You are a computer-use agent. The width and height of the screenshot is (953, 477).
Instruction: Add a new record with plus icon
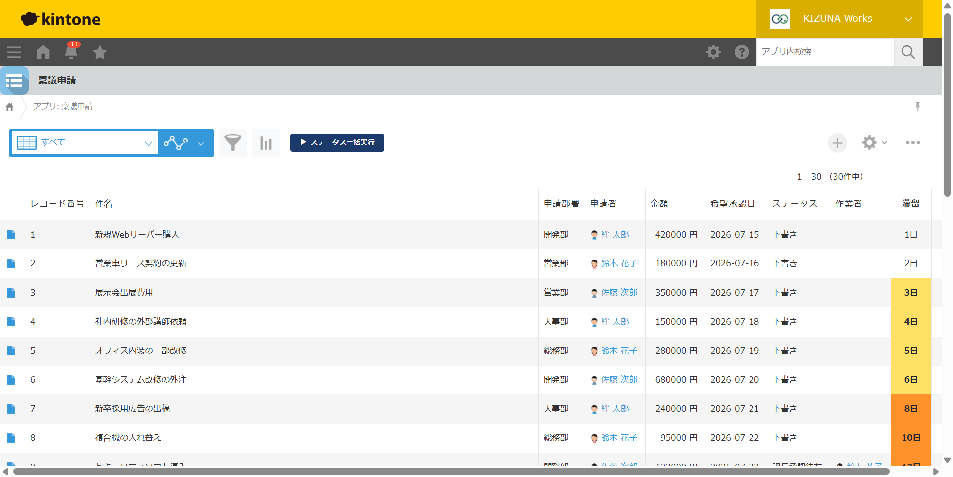pos(837,143)
